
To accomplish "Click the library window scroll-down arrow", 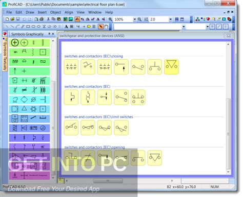I will (228, 172).
